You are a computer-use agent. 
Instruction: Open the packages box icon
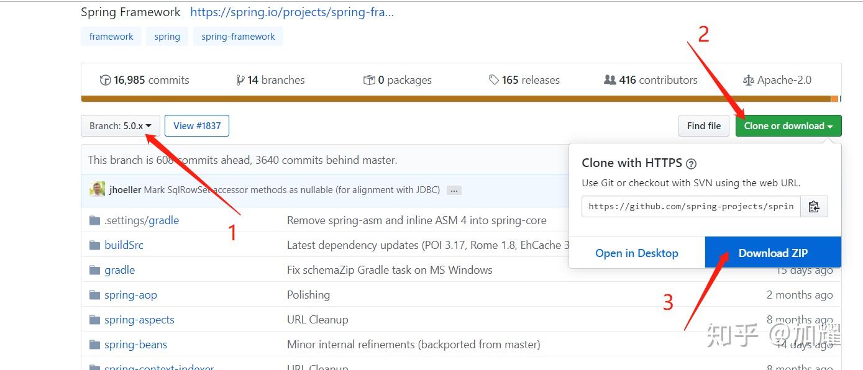point(369,80)
